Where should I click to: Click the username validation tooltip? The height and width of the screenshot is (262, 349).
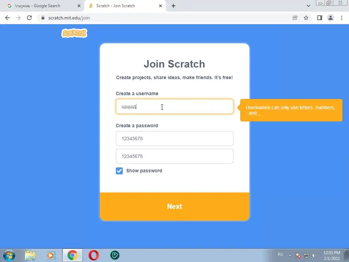(x=291, y=110)
